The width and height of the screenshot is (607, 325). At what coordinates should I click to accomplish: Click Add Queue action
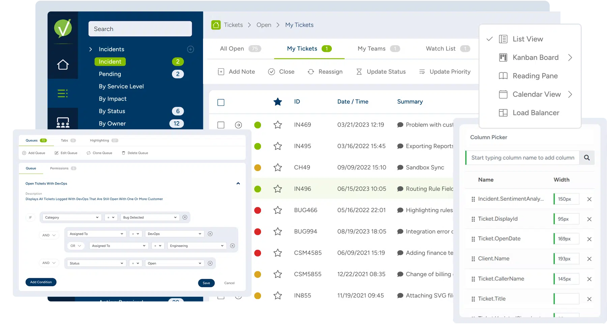click(33, 153)
